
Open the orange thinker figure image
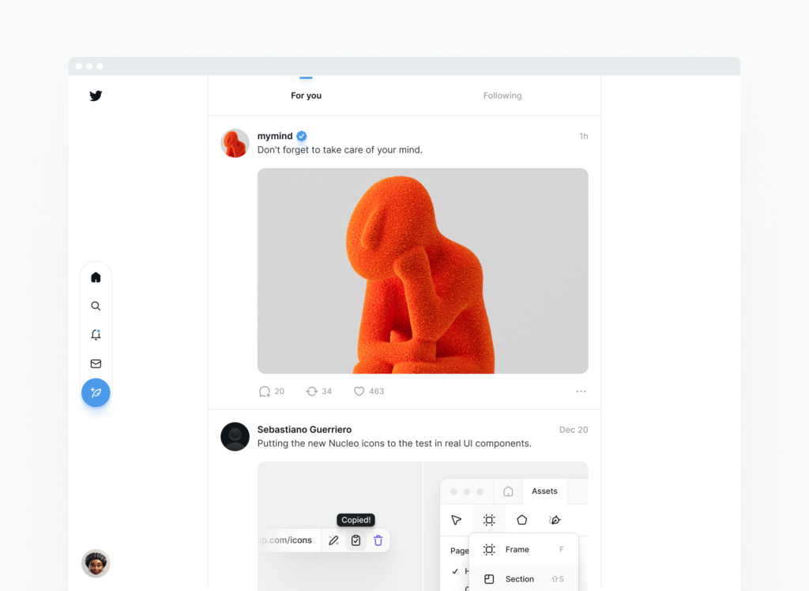pyautogui.click(x=423, y=270)
